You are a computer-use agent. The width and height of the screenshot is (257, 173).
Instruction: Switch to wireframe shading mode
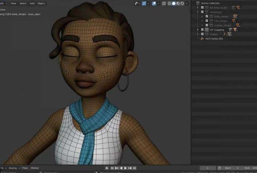(x=169, y=3)
